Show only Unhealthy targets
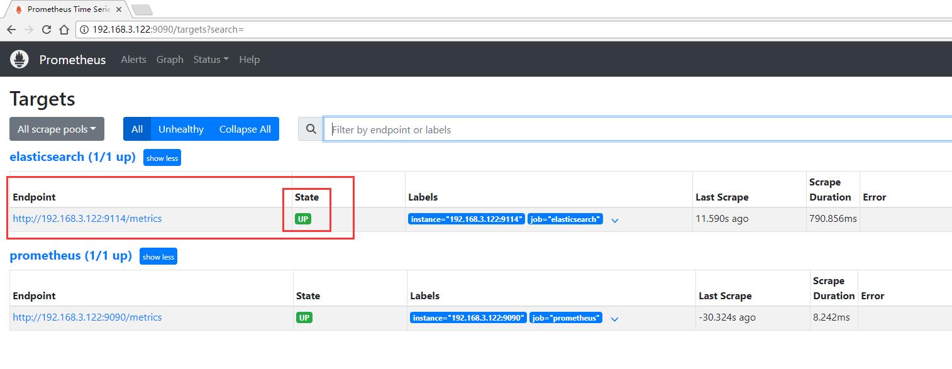The image size is (952, 369). [x=181, y=129]
